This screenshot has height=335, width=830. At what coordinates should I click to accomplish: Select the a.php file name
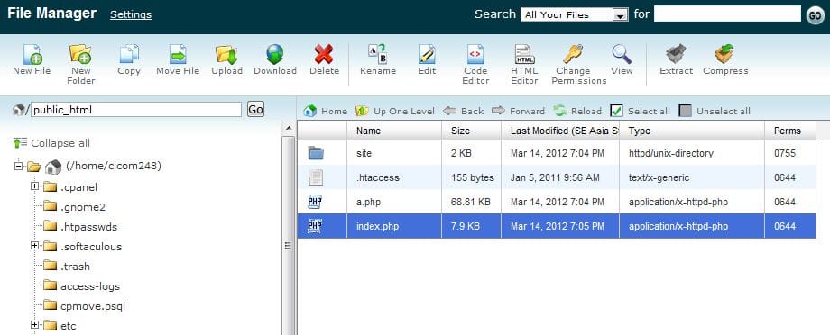click(x=368, y=202)
